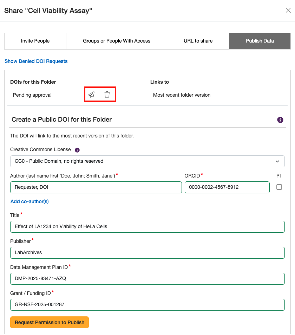Click the Grant / Funding ID field
The image size is (295, 335).
147,304
